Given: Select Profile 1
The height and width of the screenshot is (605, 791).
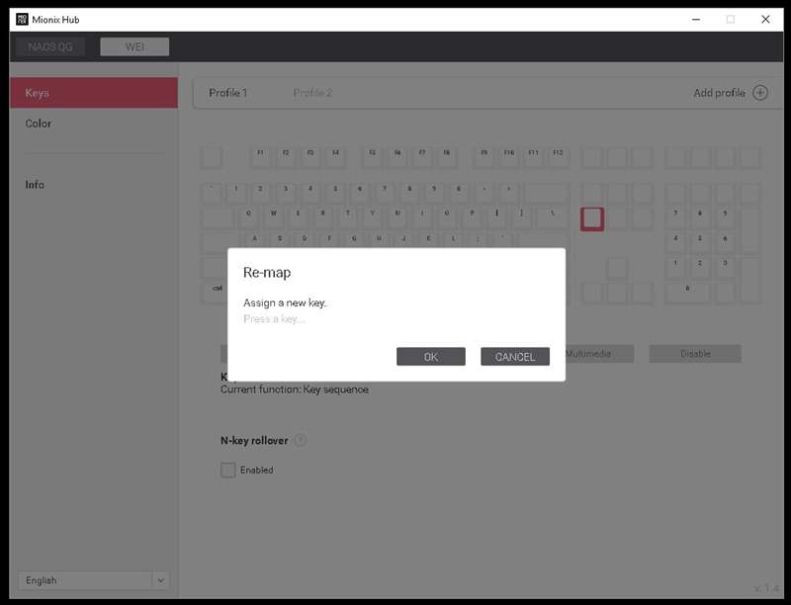Looking at the screenshot, I should point(228,93).
